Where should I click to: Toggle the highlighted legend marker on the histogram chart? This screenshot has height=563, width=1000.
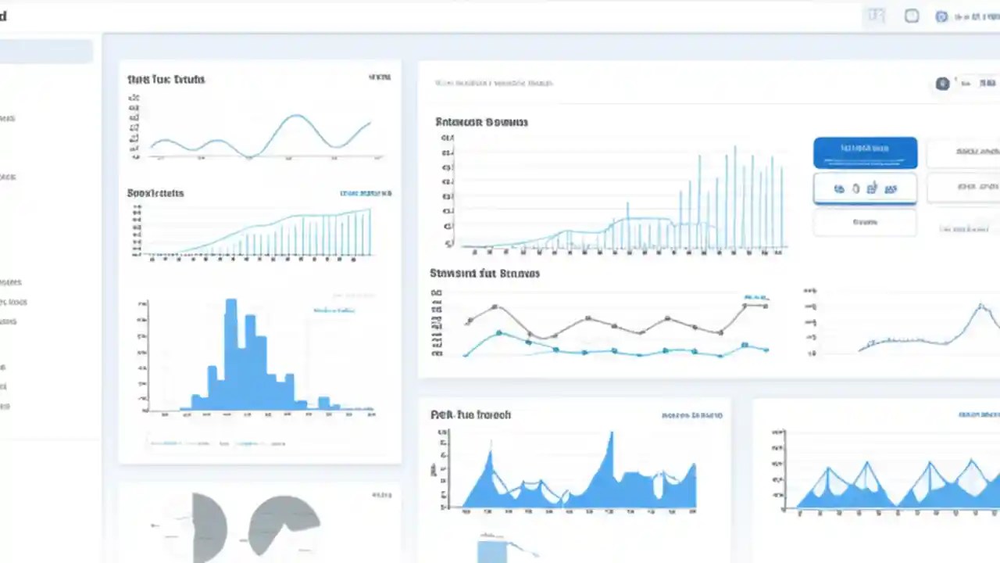[334, 310]
